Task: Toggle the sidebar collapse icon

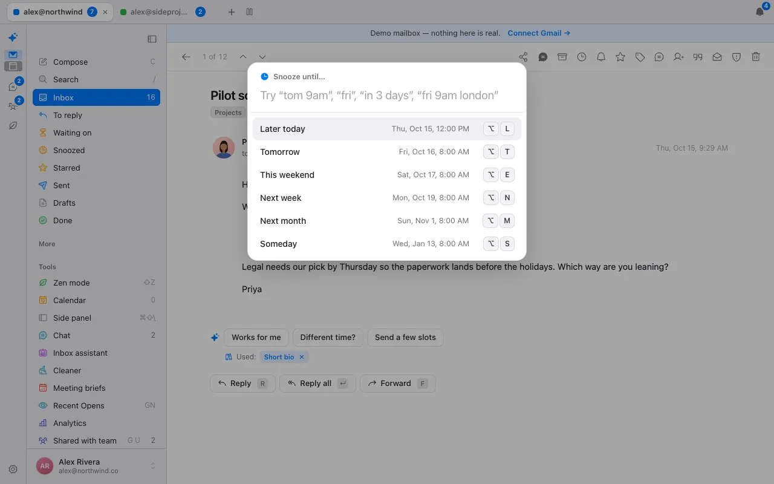Action: 152,39
